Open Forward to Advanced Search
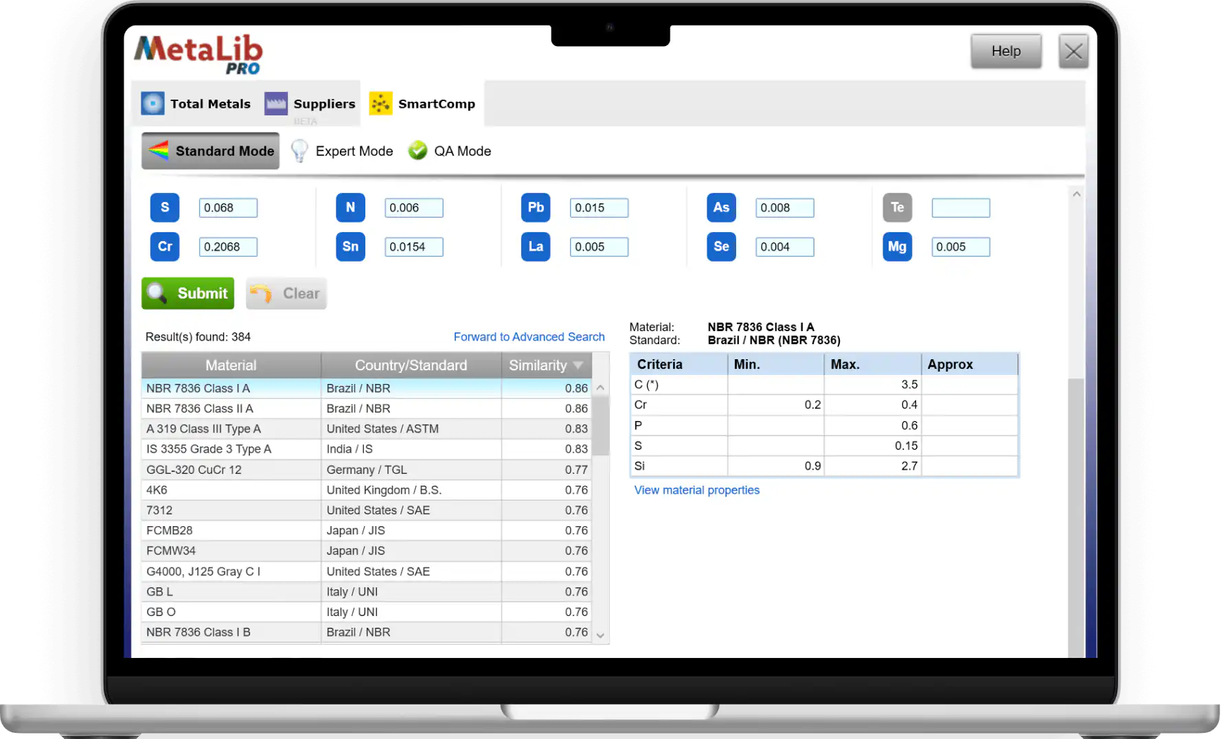The width and height of the screenshot is (1221, 739). [x=529, y=337]
